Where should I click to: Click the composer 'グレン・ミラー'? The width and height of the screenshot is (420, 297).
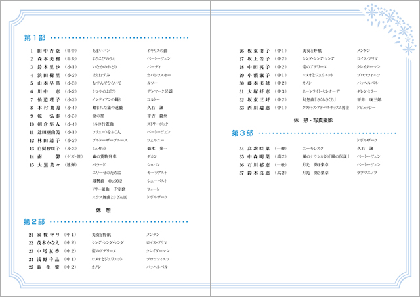[367, 91]
